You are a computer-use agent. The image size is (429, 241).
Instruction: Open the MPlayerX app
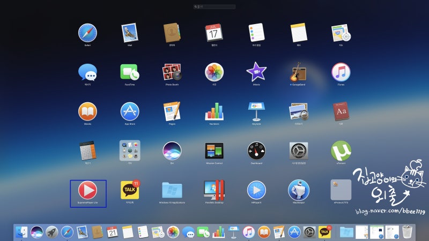pyautogui.click(x=256, y=190)
